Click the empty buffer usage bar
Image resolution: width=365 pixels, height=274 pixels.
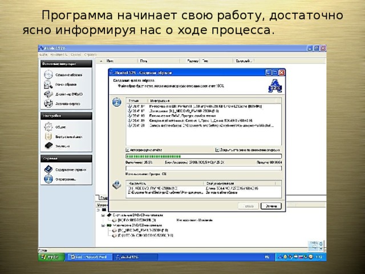(204, 168)
